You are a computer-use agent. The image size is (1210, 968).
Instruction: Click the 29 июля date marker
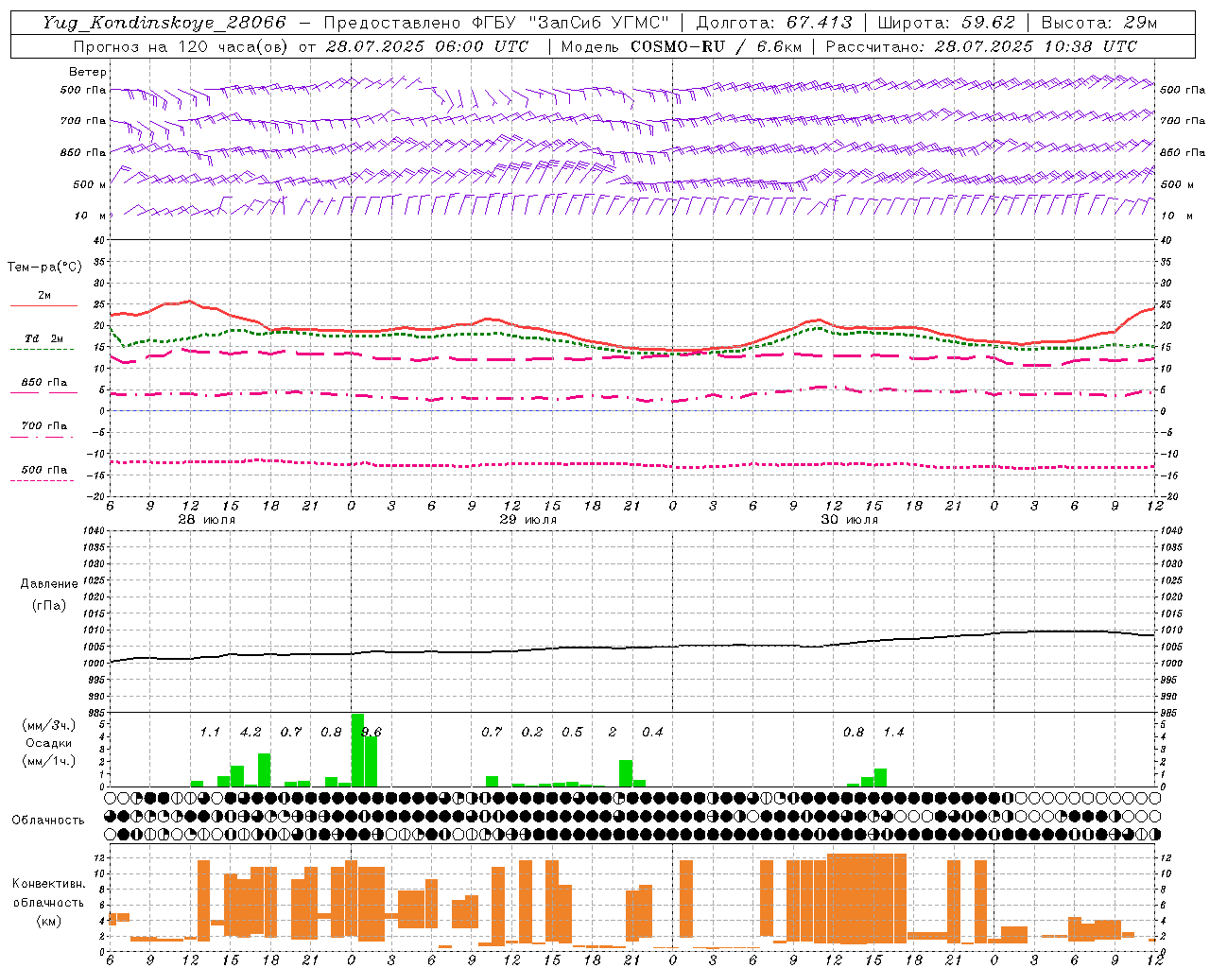[x=527, y=520]
